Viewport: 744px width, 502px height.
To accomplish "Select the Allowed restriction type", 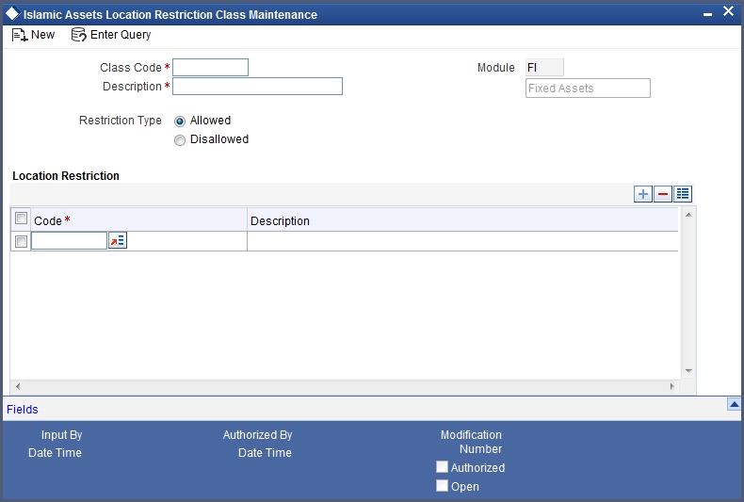I will click(x=180, y=121).
